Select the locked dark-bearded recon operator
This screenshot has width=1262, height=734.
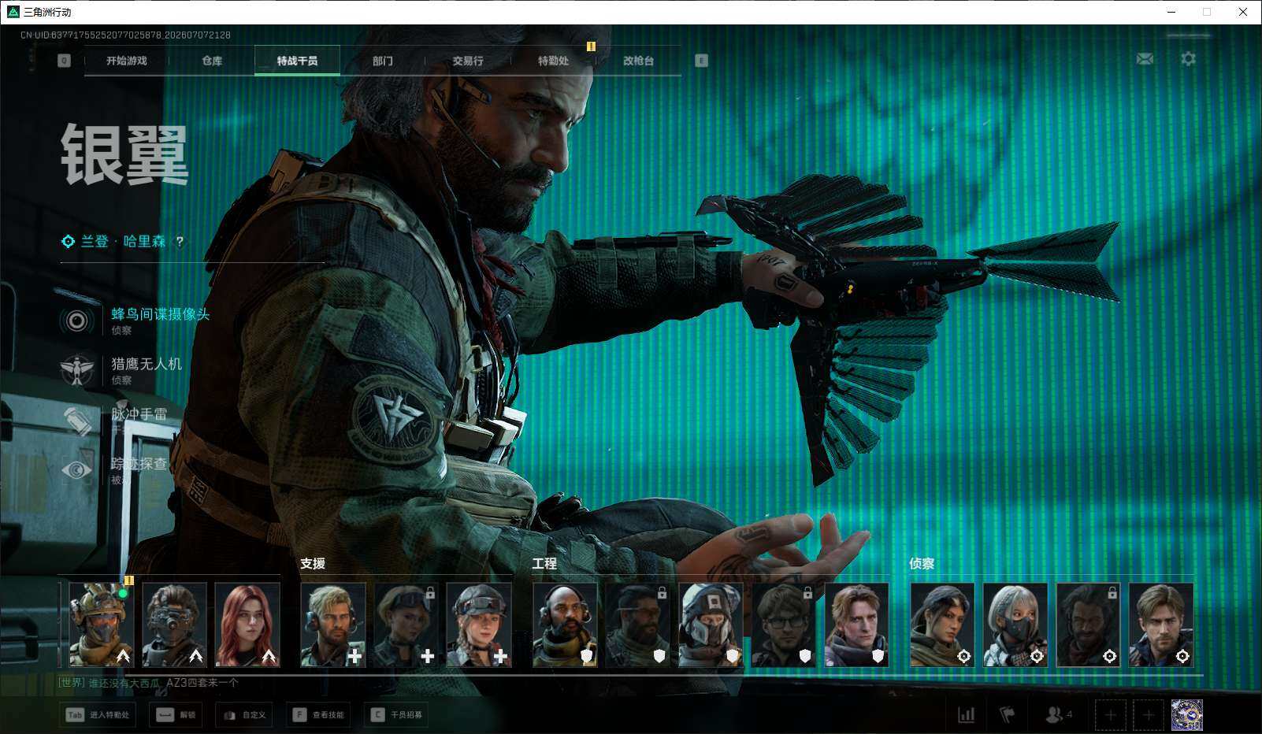coord(1088,625)
